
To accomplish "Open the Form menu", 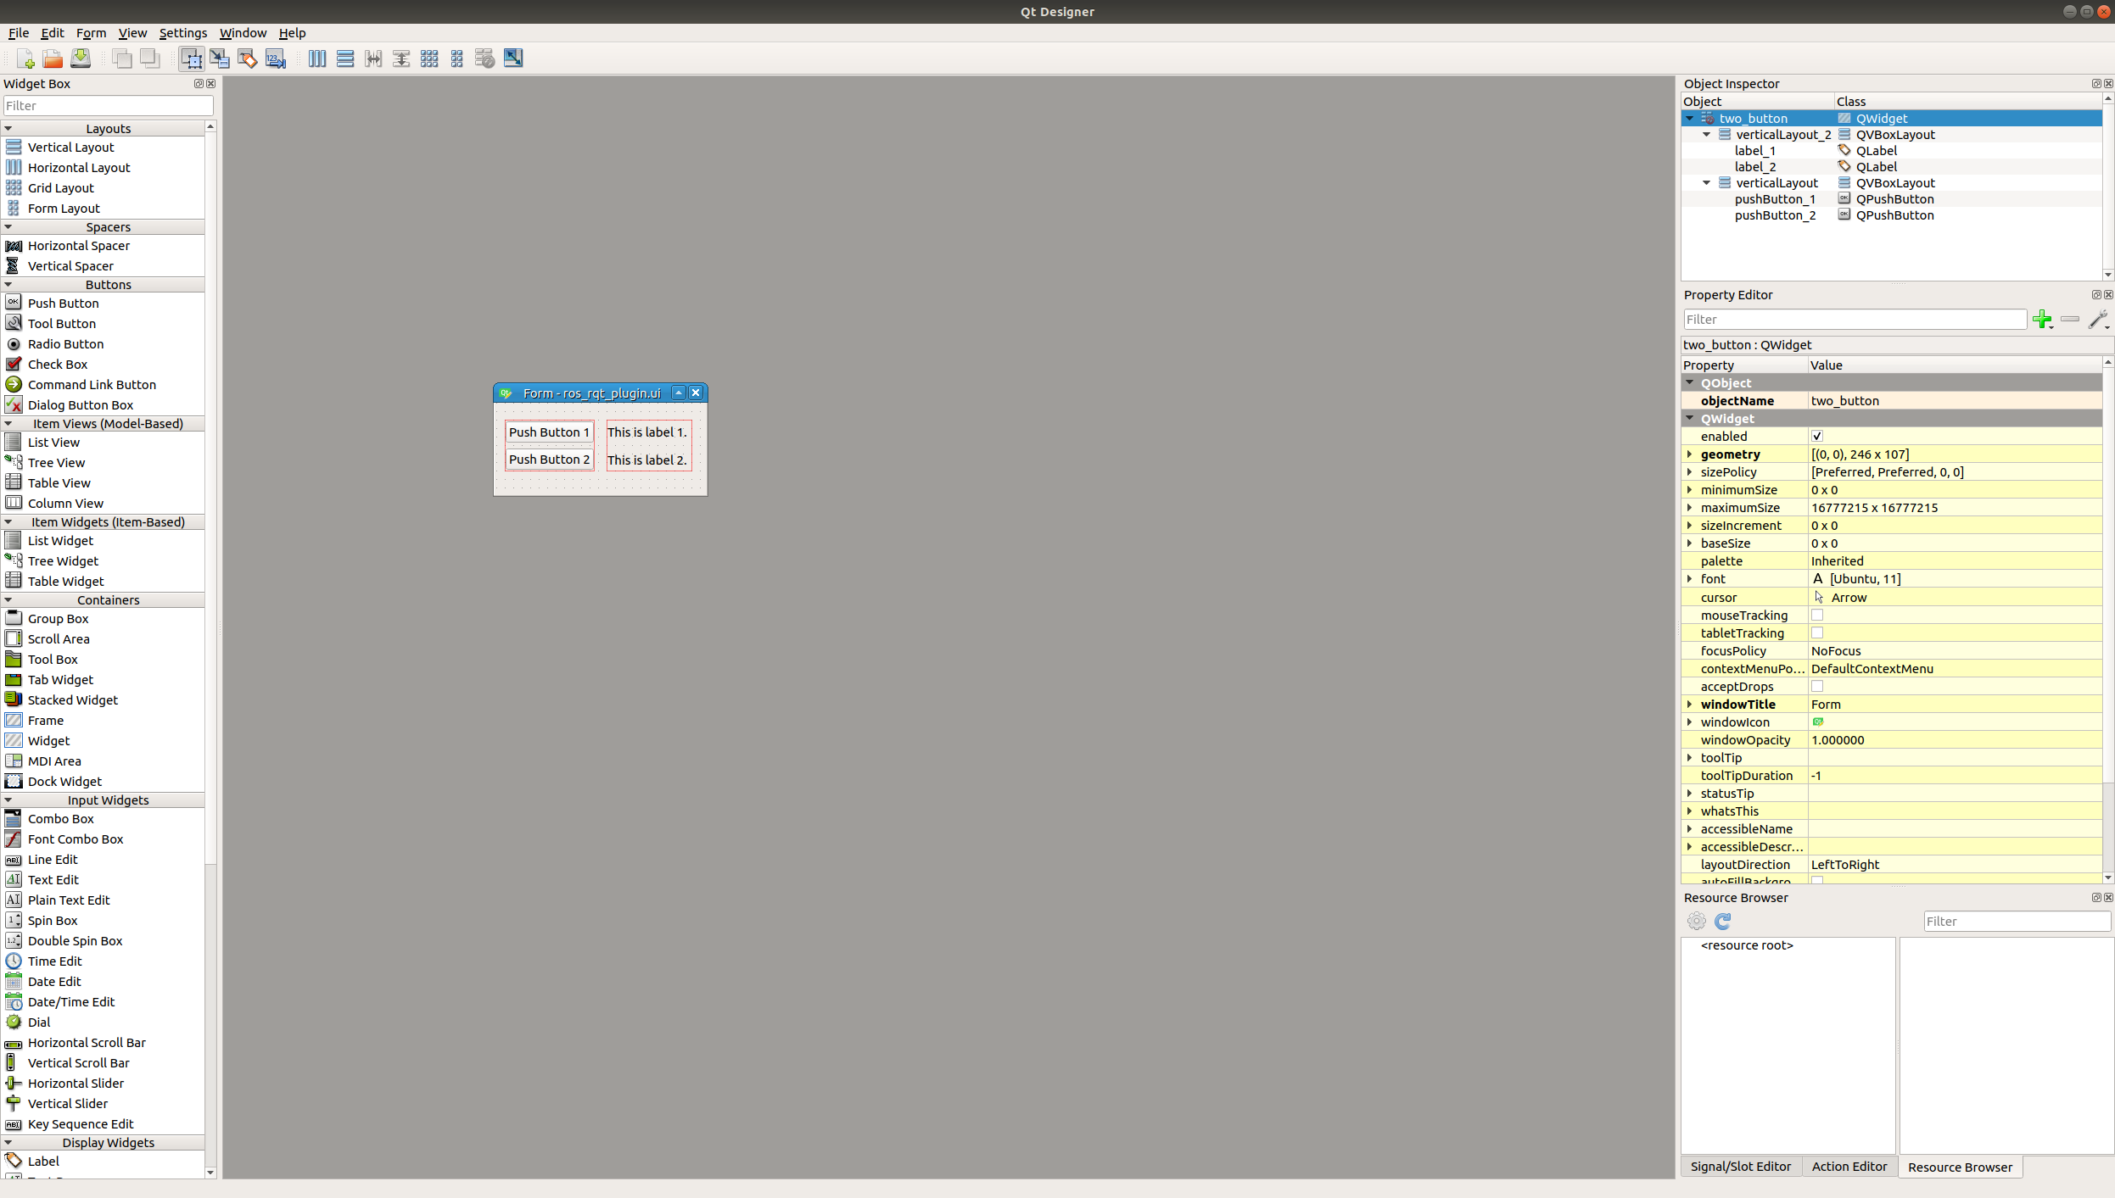I will [91, 33].
